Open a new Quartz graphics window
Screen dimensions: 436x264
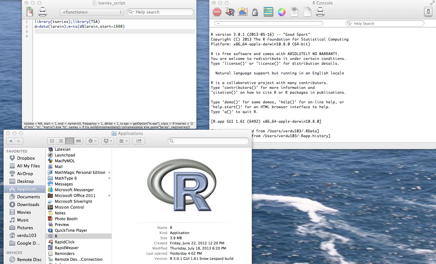[x=243, y=12]
